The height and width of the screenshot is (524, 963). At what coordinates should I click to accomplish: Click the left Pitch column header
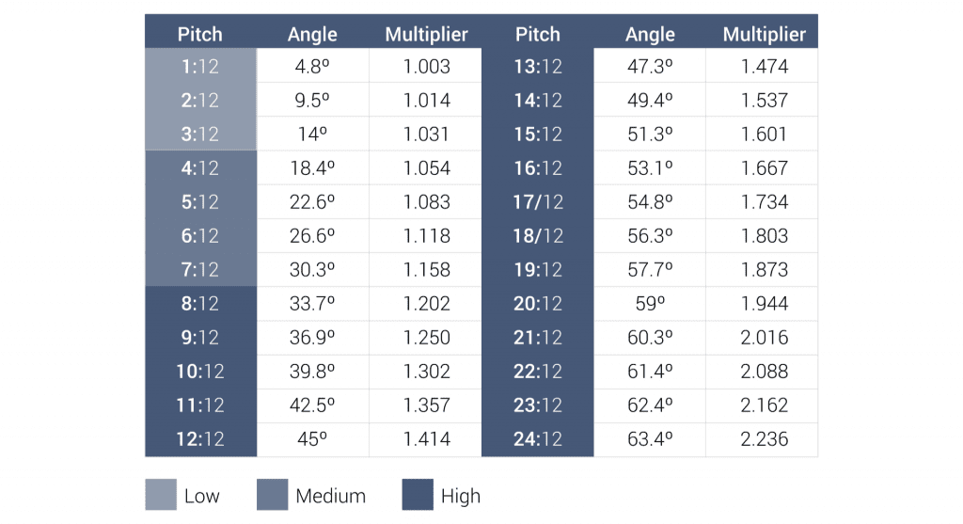(200, 35)
